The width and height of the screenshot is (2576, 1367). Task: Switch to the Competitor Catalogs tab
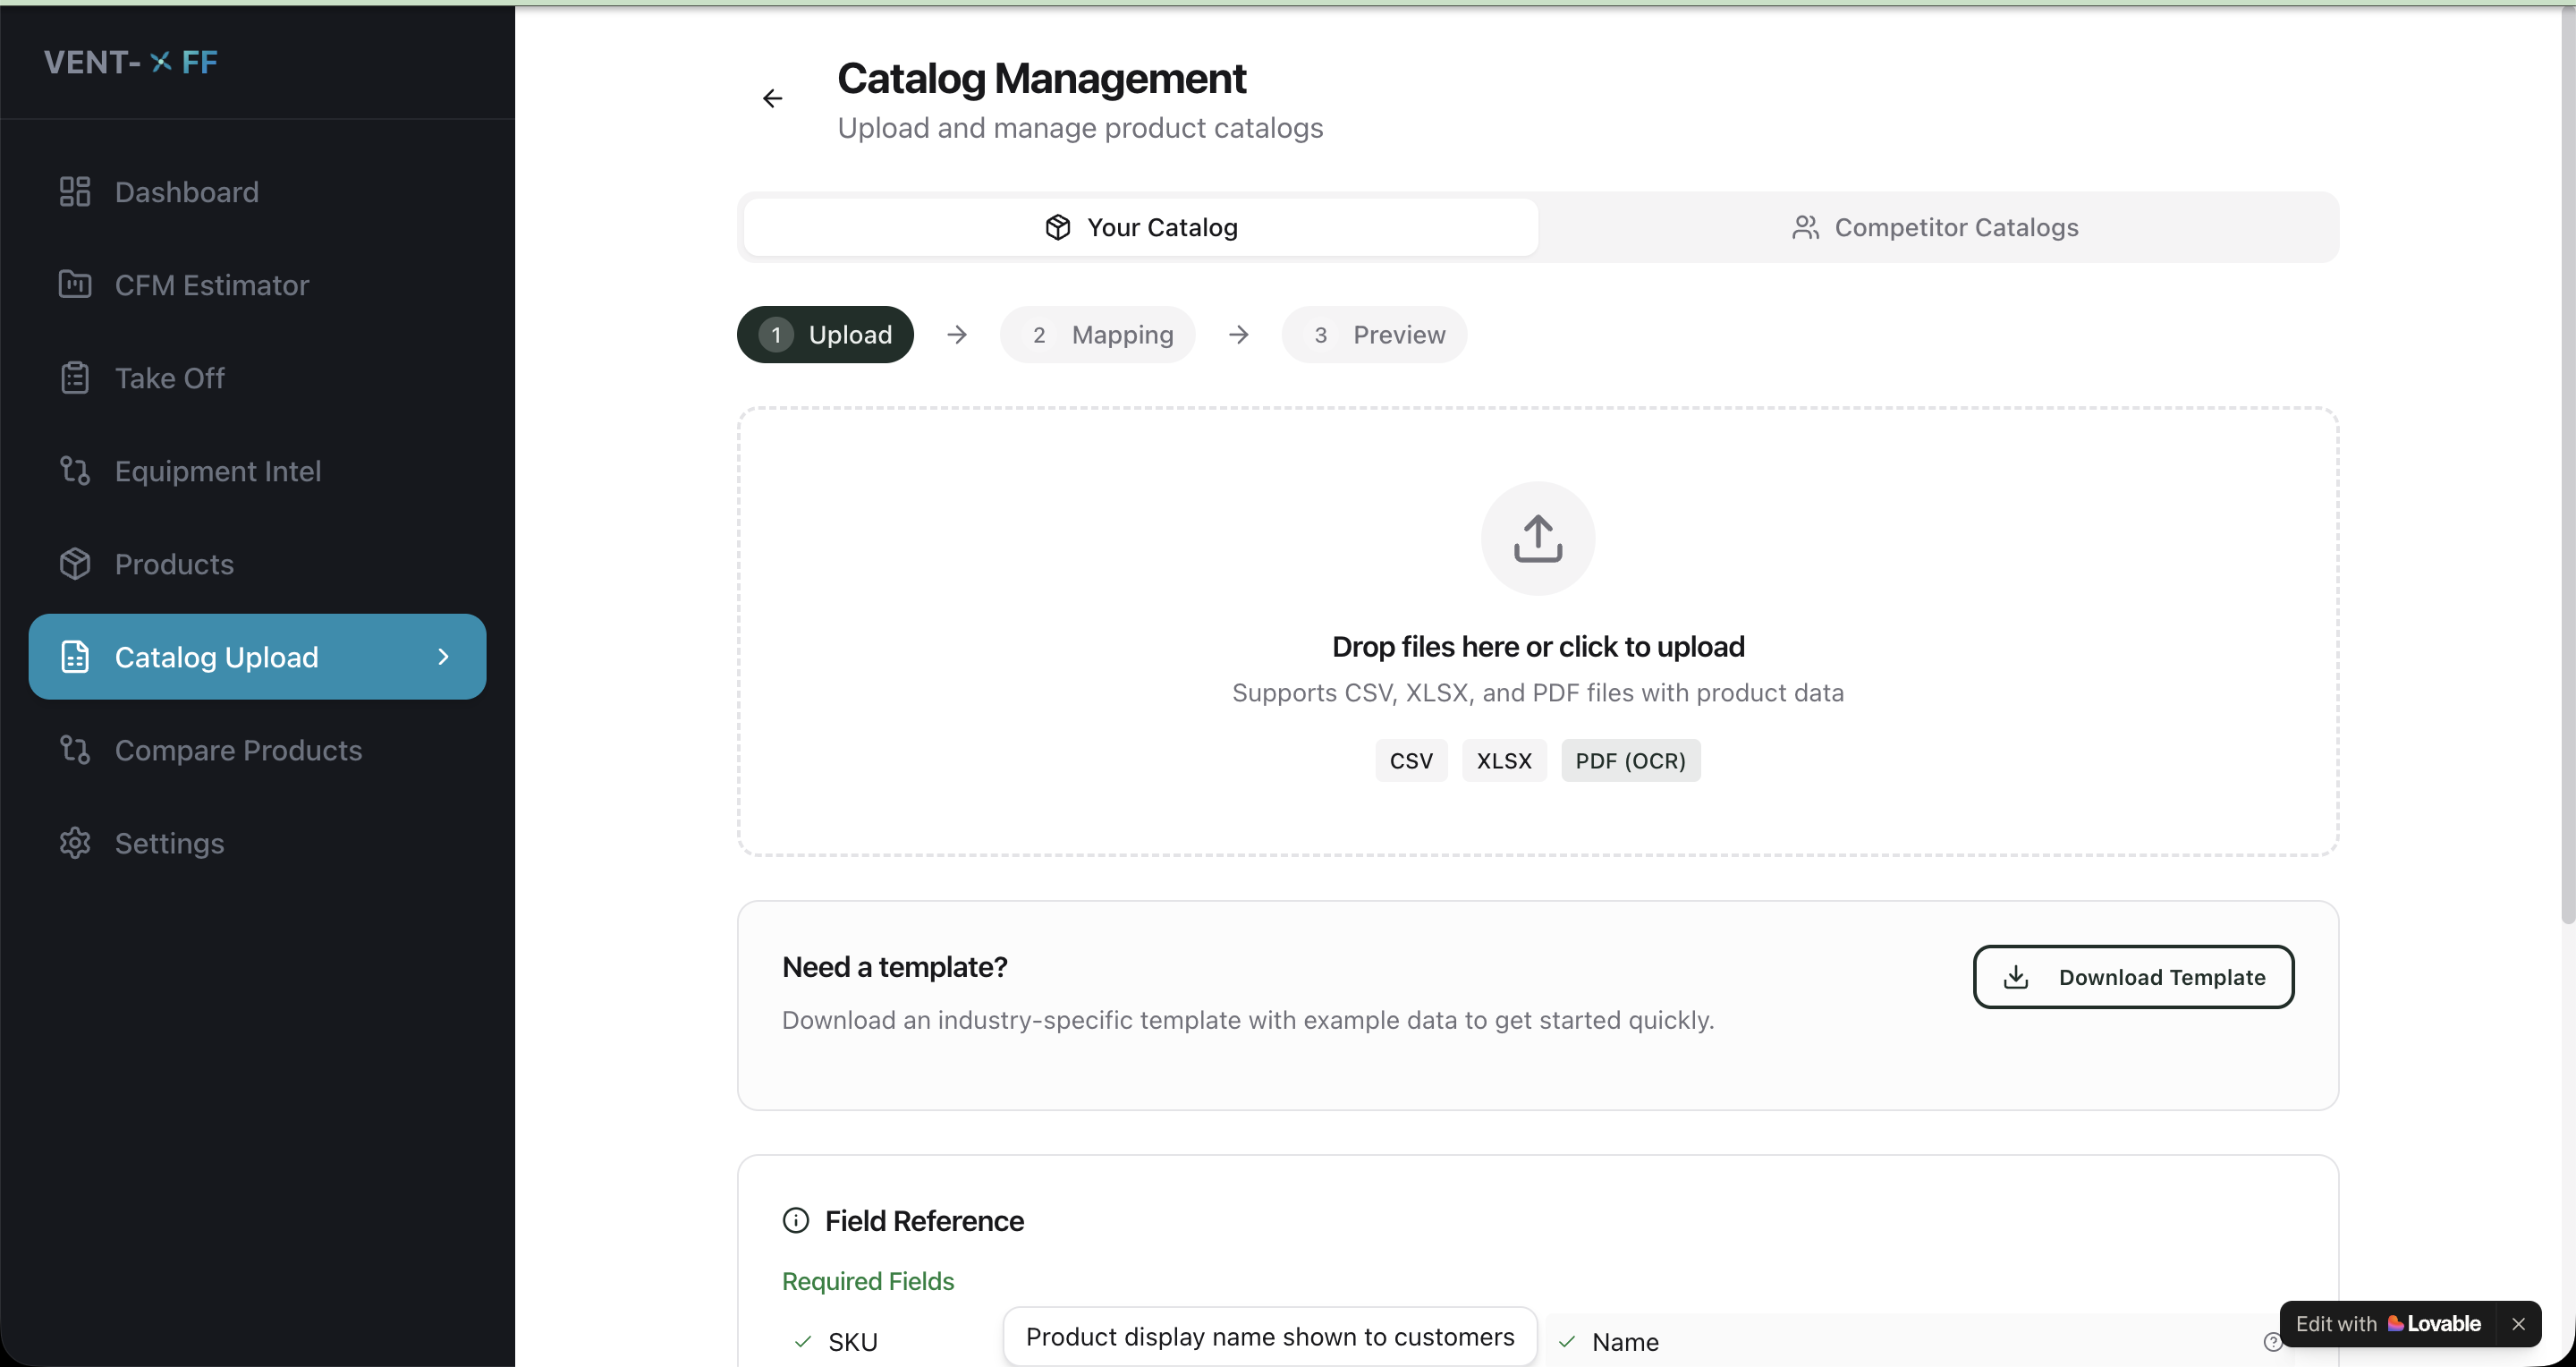pyautogui.click(x=1937, y=228)
